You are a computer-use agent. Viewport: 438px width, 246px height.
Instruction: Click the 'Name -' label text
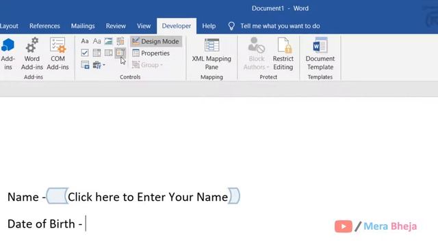coord(27,197)
